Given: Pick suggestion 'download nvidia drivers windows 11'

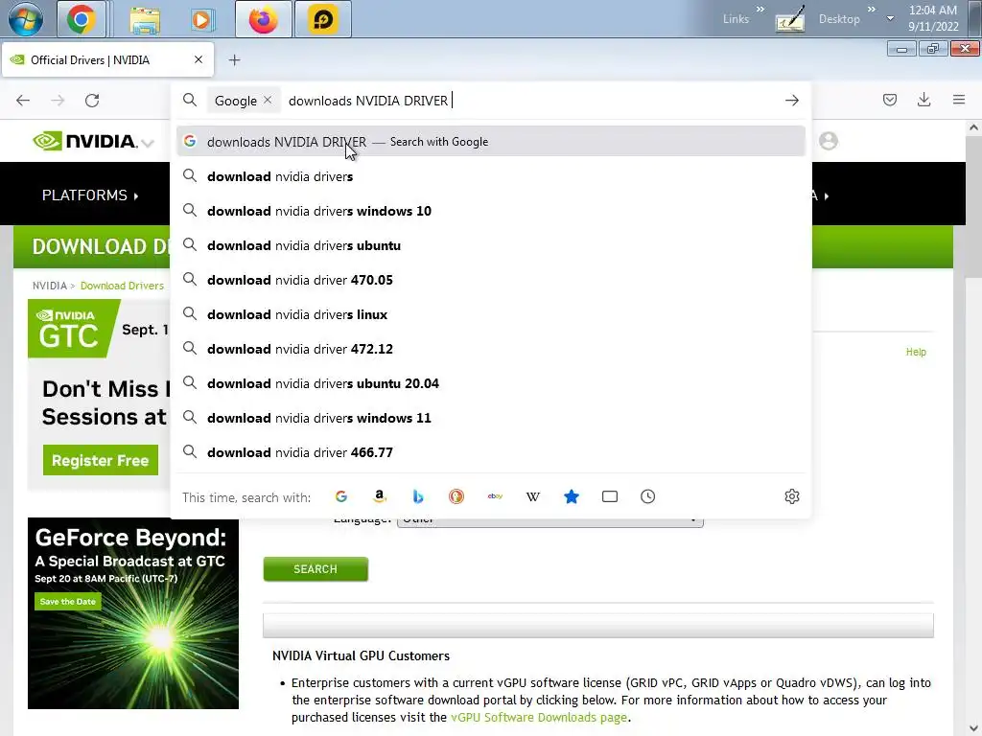Looking at the screenshot, I should click(x=490, y=418).
